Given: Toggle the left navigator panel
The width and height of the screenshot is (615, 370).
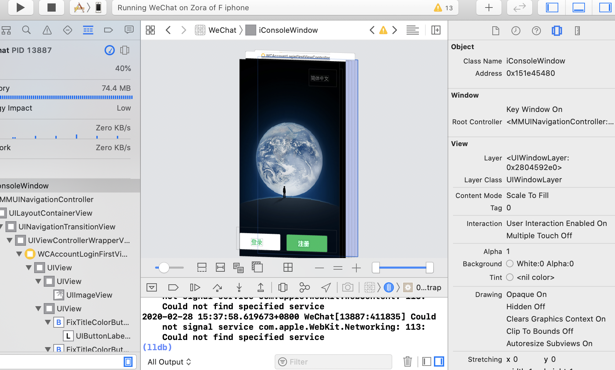Looking at the screenshot, I should click(552, 8).
